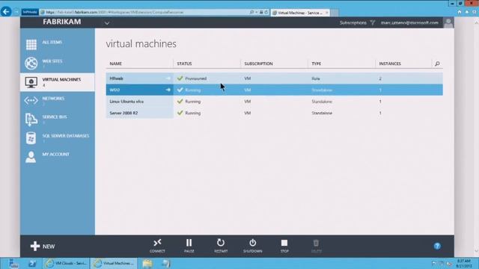479x269 pixels.
Task: Click the New plus button
Action: point(43,246)
